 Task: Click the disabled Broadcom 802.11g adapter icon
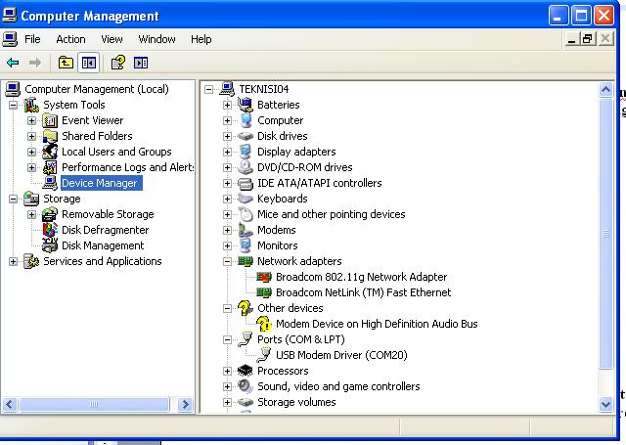click(x=264, y=277)
